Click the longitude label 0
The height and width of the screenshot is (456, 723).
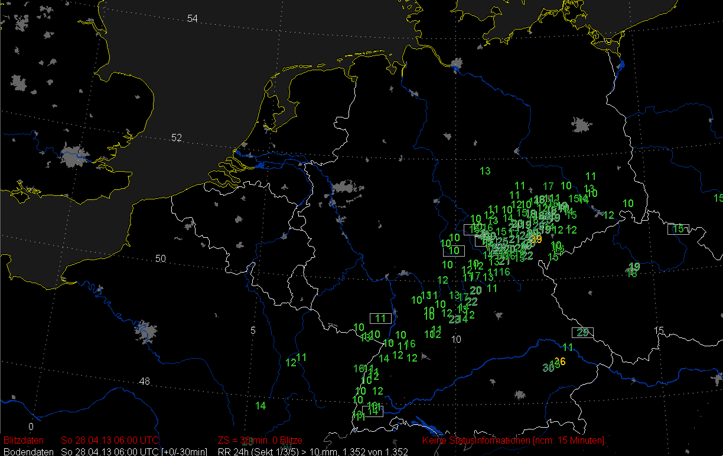click(31, 427)
